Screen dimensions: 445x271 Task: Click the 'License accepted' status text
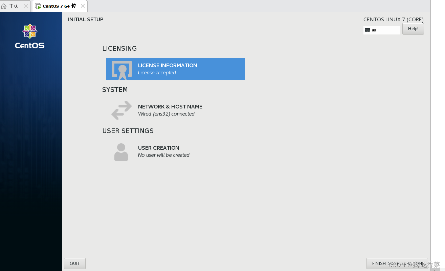(x=157, y=73)
